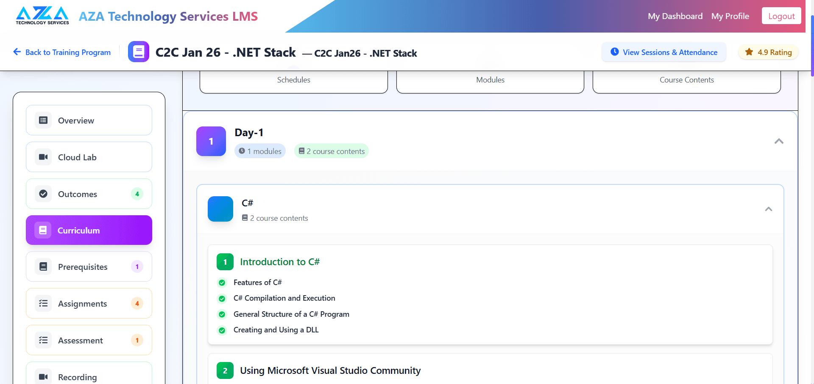The width and height of the screenshot is (814, 384).
Task: Click the 4.9 Rating badge
Action: click(768, 52)
